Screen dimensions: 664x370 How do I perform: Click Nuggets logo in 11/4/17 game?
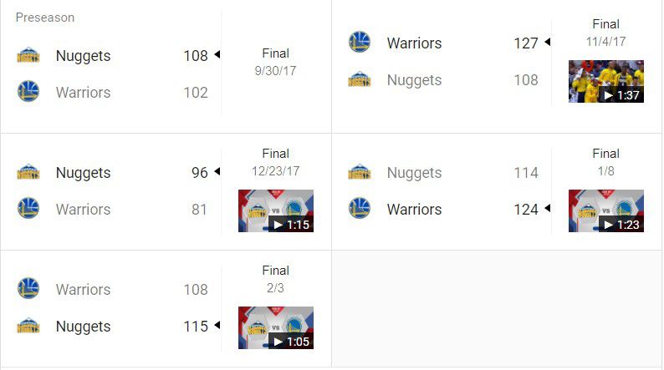point(360,79)
